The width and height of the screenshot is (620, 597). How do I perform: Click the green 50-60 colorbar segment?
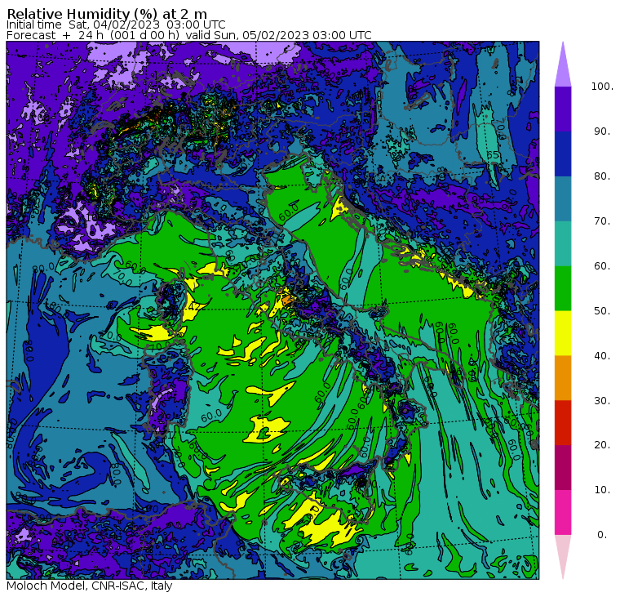(563, 288)
